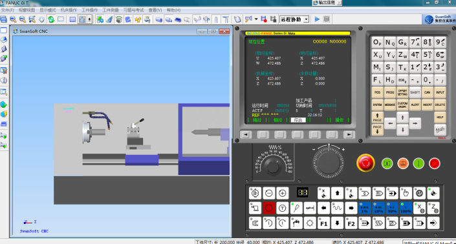Toggle the 100% rapid override button
The height and width of the screenshot is (244, 456).
click(x=406, y=208)
